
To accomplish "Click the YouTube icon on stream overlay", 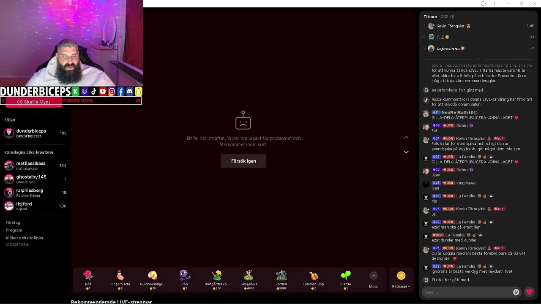I will point(103,92).
